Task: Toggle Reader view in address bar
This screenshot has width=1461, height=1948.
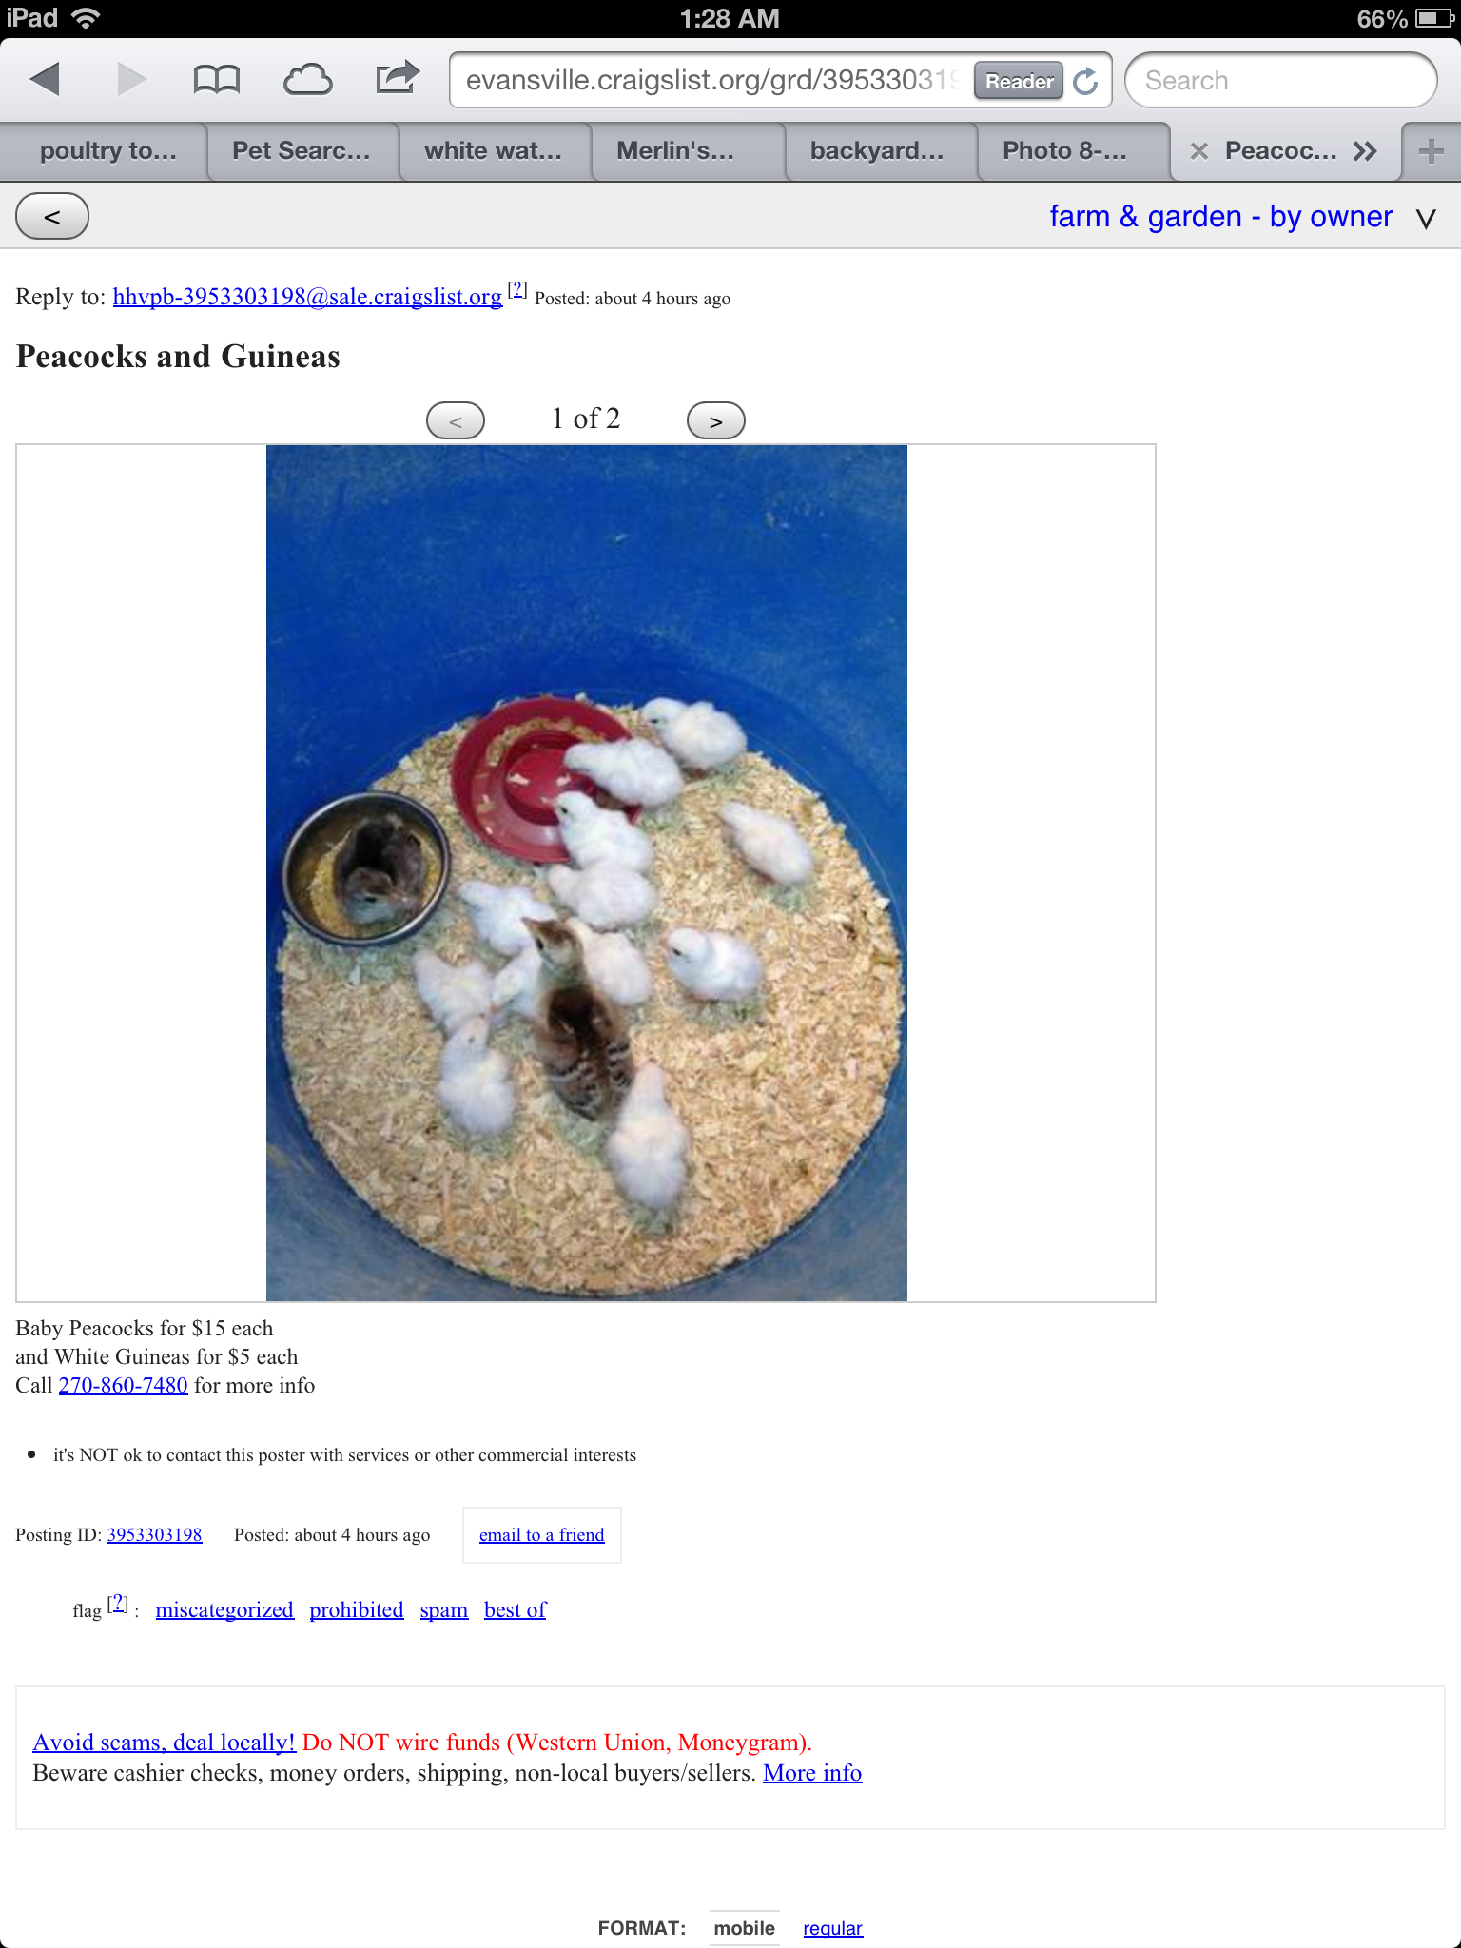Action: tap(1019, 81)
